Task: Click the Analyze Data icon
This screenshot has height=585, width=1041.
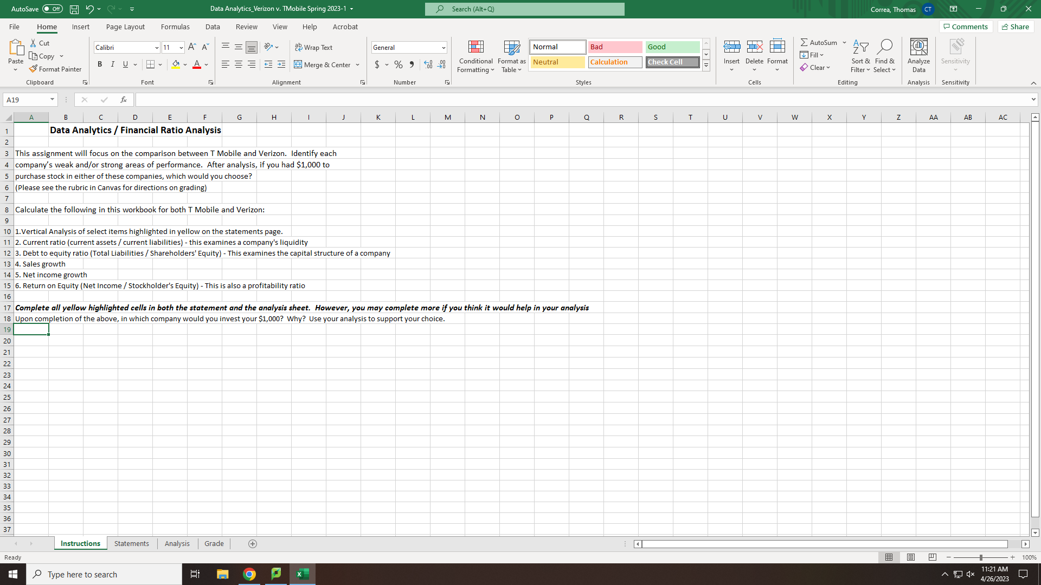Action: tap(918, 48)
